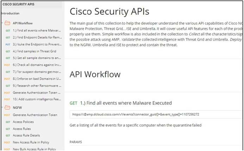
Task: Collapse the API Workflow folder arrow
Action: click(3, 24)
